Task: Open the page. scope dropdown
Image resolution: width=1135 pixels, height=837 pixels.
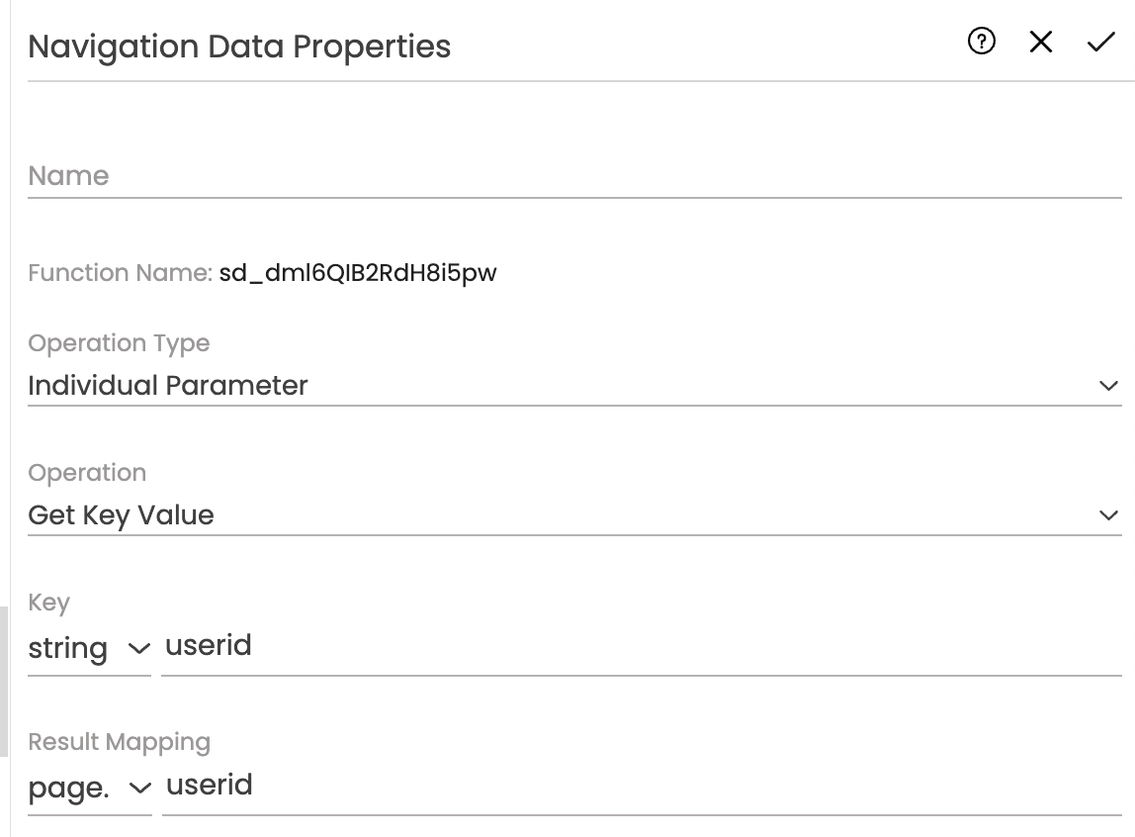Action: pos(90,788)
